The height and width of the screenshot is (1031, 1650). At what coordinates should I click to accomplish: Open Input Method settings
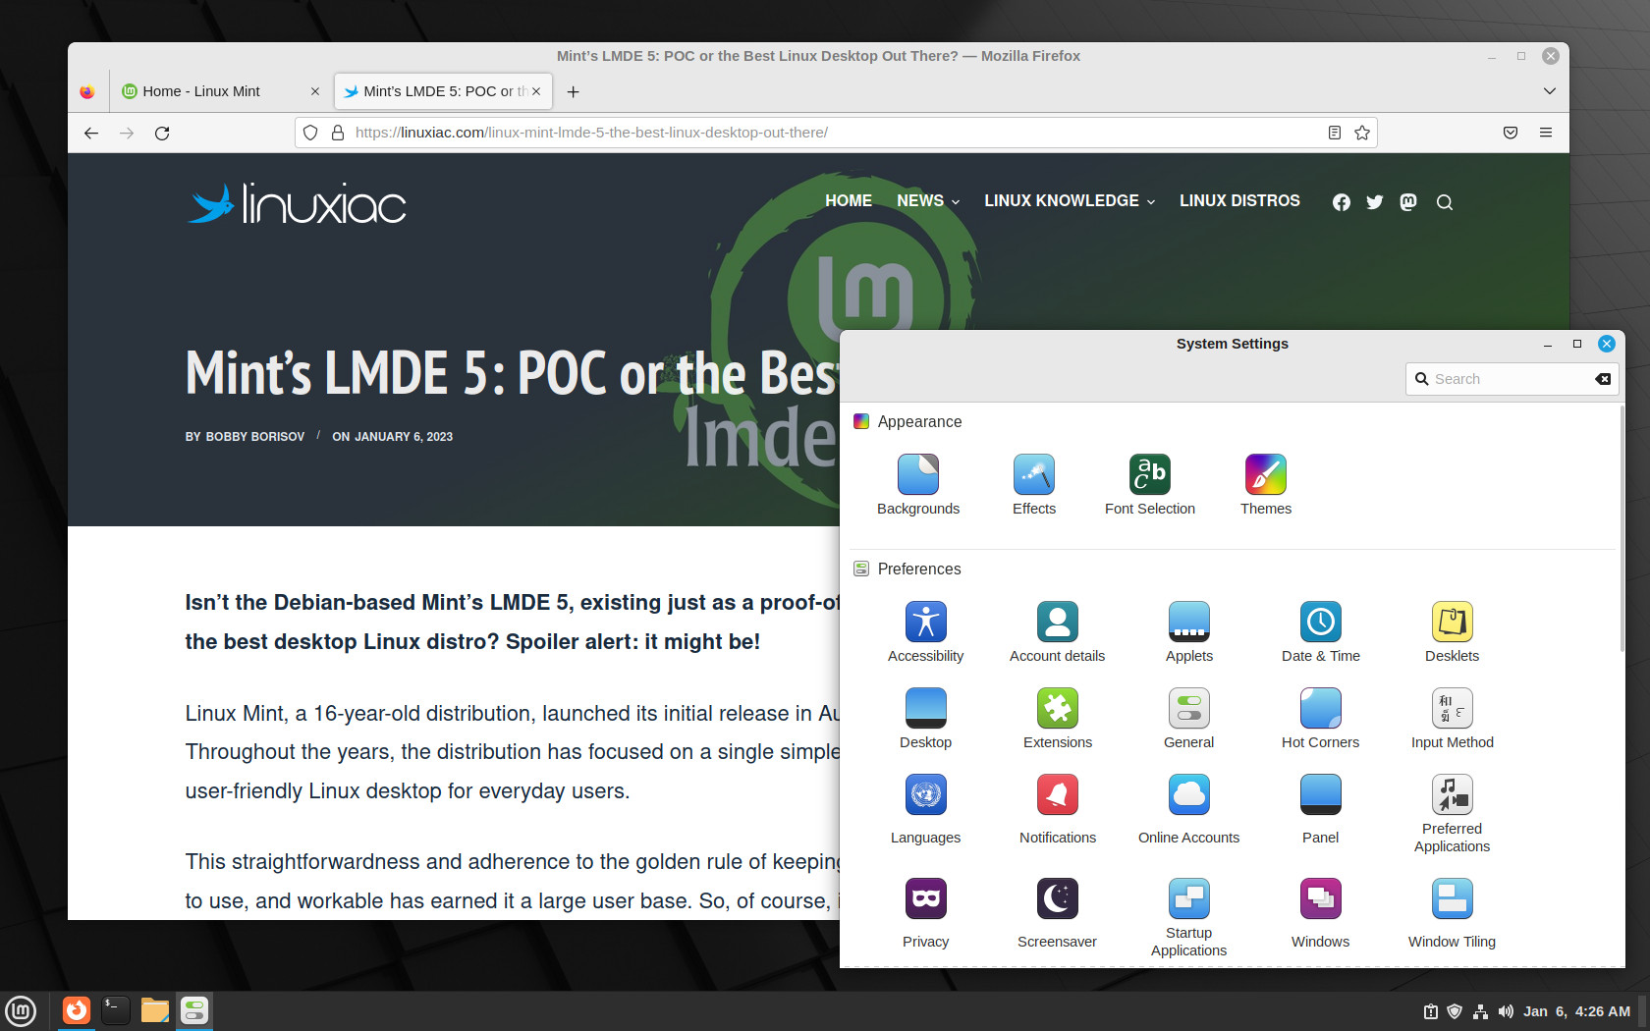point(1453,719)
